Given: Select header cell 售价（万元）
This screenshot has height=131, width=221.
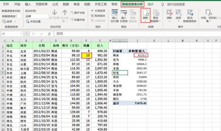Looking at the screenshot, I should [71, 46].
